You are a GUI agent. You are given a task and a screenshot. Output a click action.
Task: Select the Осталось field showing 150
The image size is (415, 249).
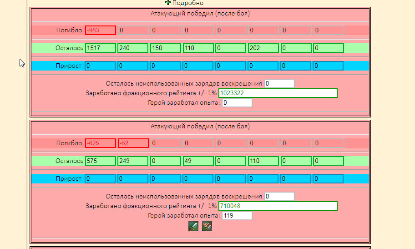[x=166, y=48]
